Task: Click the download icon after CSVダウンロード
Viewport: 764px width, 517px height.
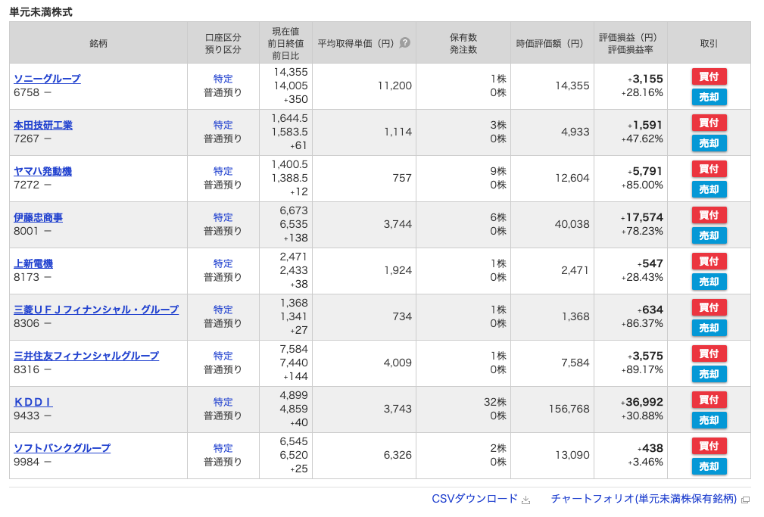Action: pos(525,500)
